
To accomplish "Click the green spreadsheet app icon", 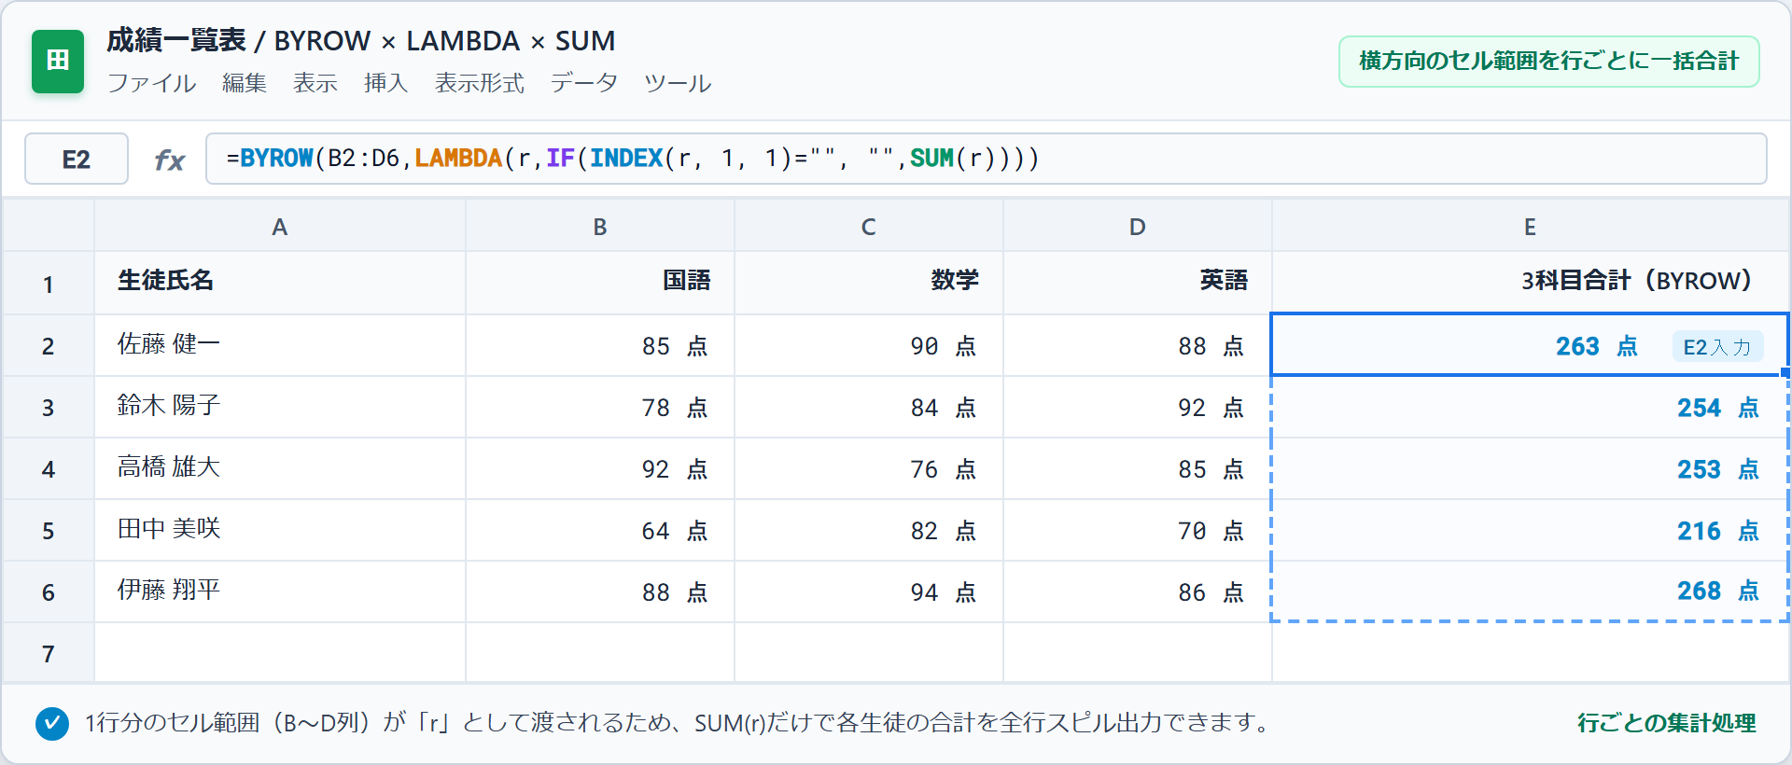I will click(58, 61).
